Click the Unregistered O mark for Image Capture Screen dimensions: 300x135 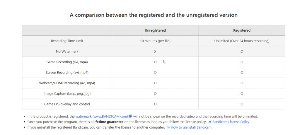[155, 93]
